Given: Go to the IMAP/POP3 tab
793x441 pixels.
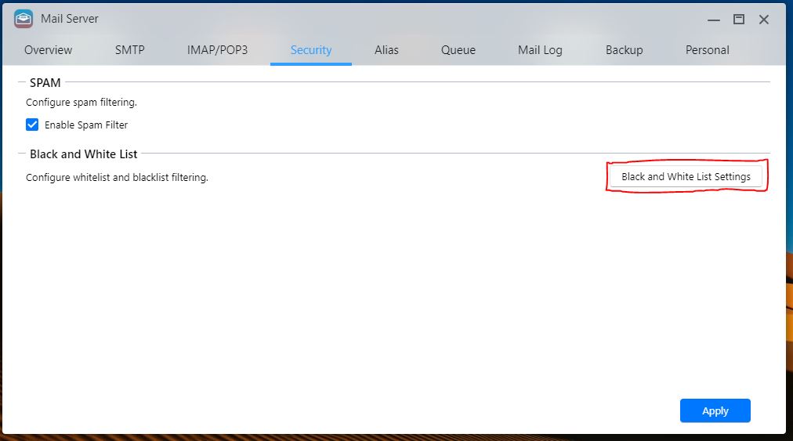Looking at the screenshot, I should (x=218, y=50).
